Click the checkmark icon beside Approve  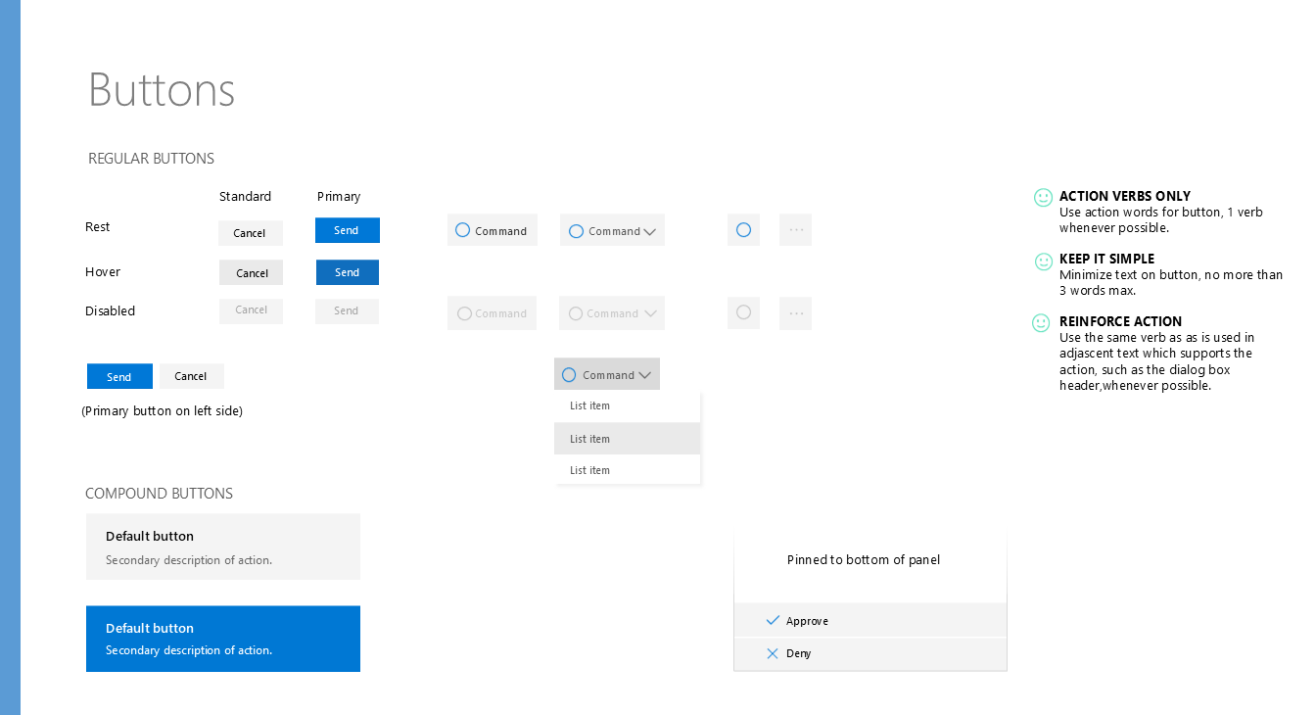(773, 621)
